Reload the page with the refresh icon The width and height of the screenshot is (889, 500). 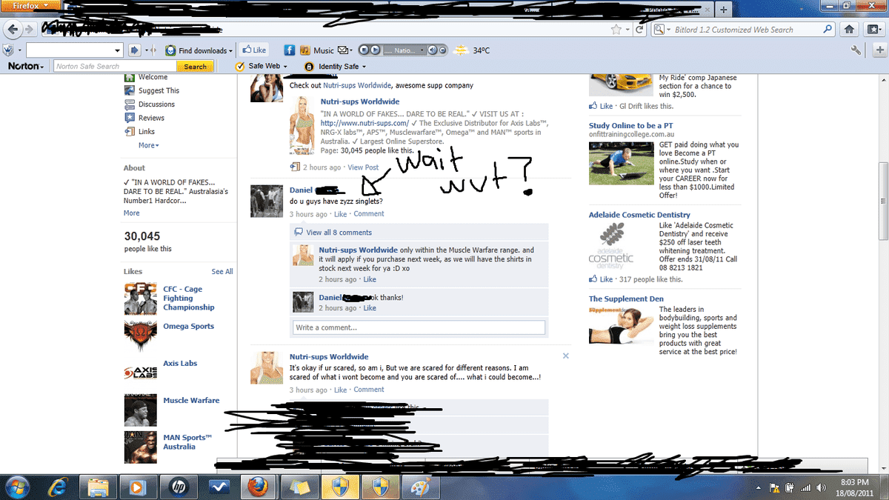tap(639, 30)
